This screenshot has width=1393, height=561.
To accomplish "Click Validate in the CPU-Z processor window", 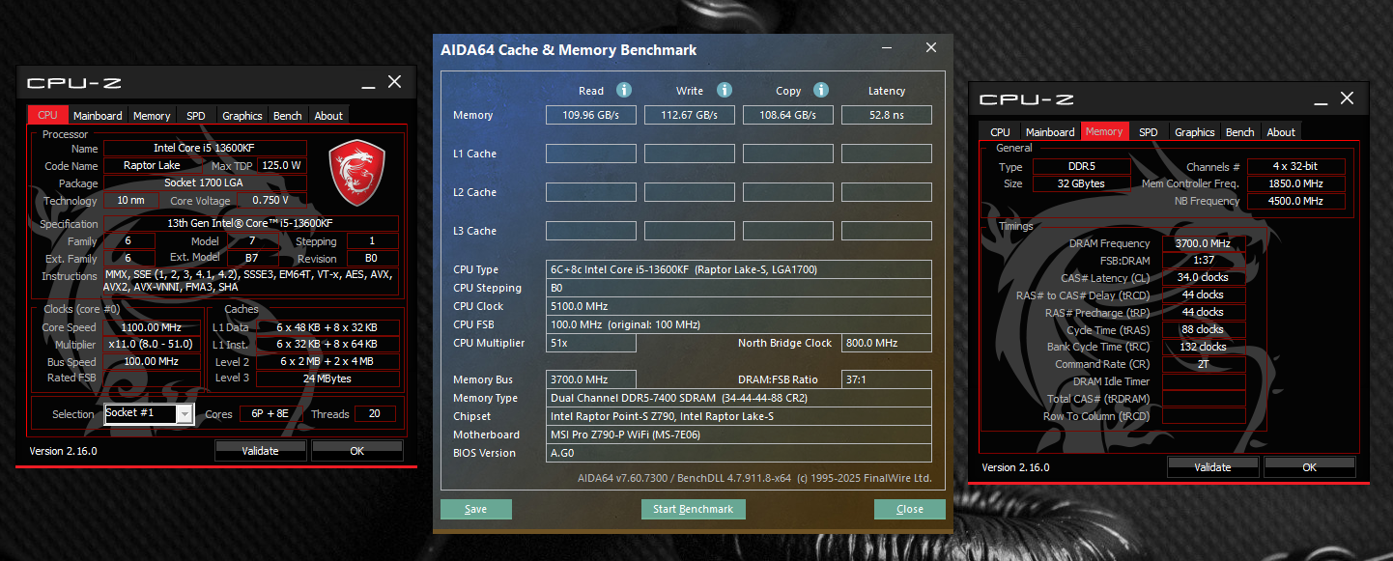I will pos(260,451).
